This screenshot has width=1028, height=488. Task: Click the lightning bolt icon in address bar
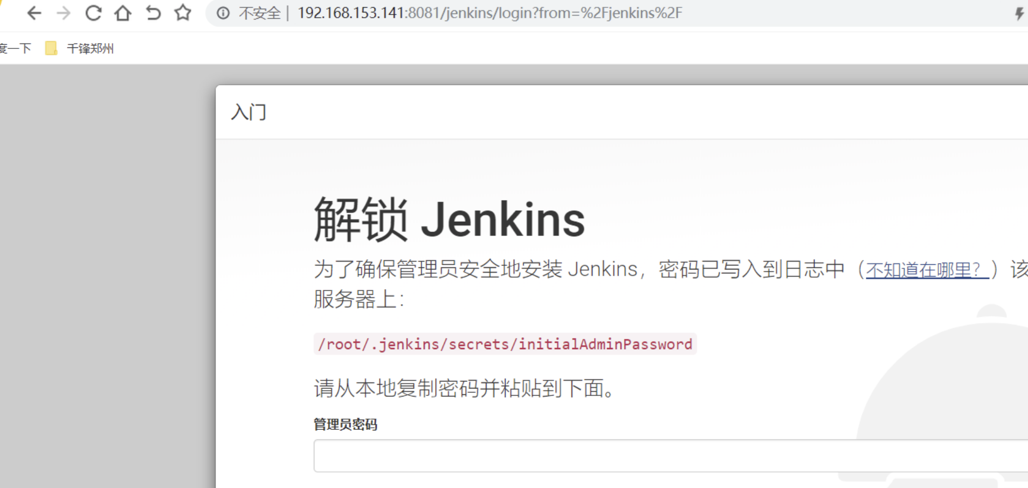pos(1019,13)
